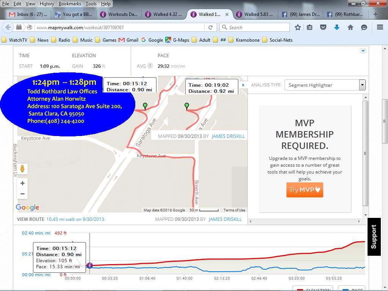388x291 pixels.
Task: Open the View menu
Action: 30,4
